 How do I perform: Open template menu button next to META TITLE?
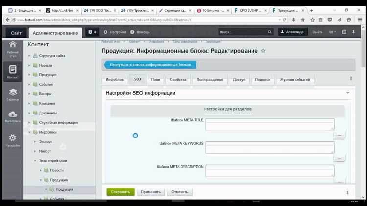coord(339,136)
